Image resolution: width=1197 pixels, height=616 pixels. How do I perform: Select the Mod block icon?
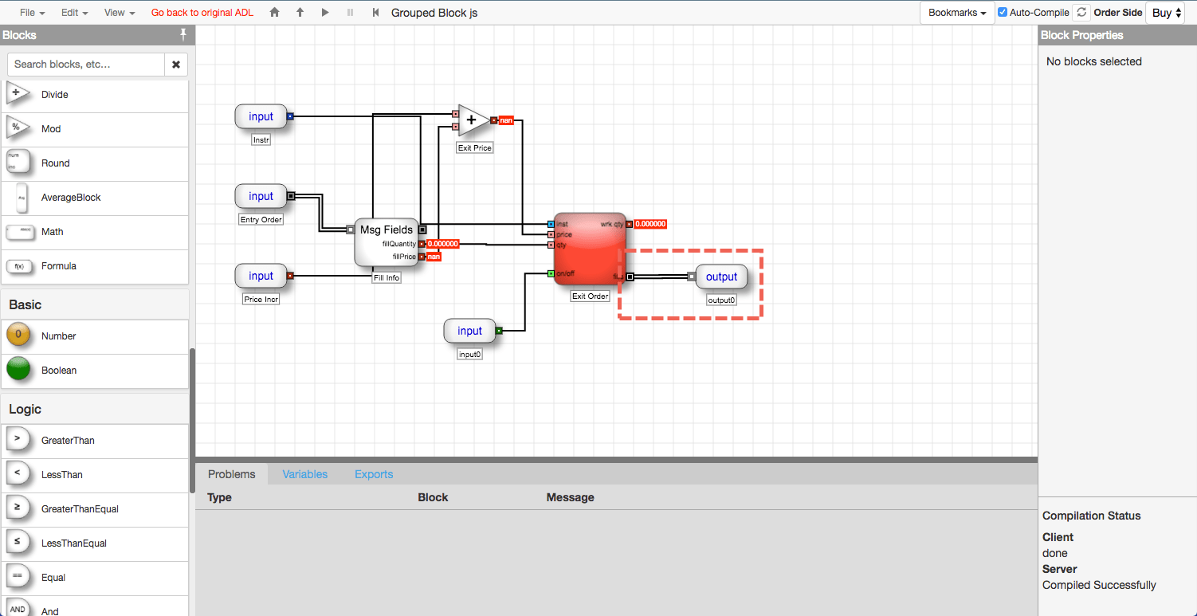[x=18, y=128]
